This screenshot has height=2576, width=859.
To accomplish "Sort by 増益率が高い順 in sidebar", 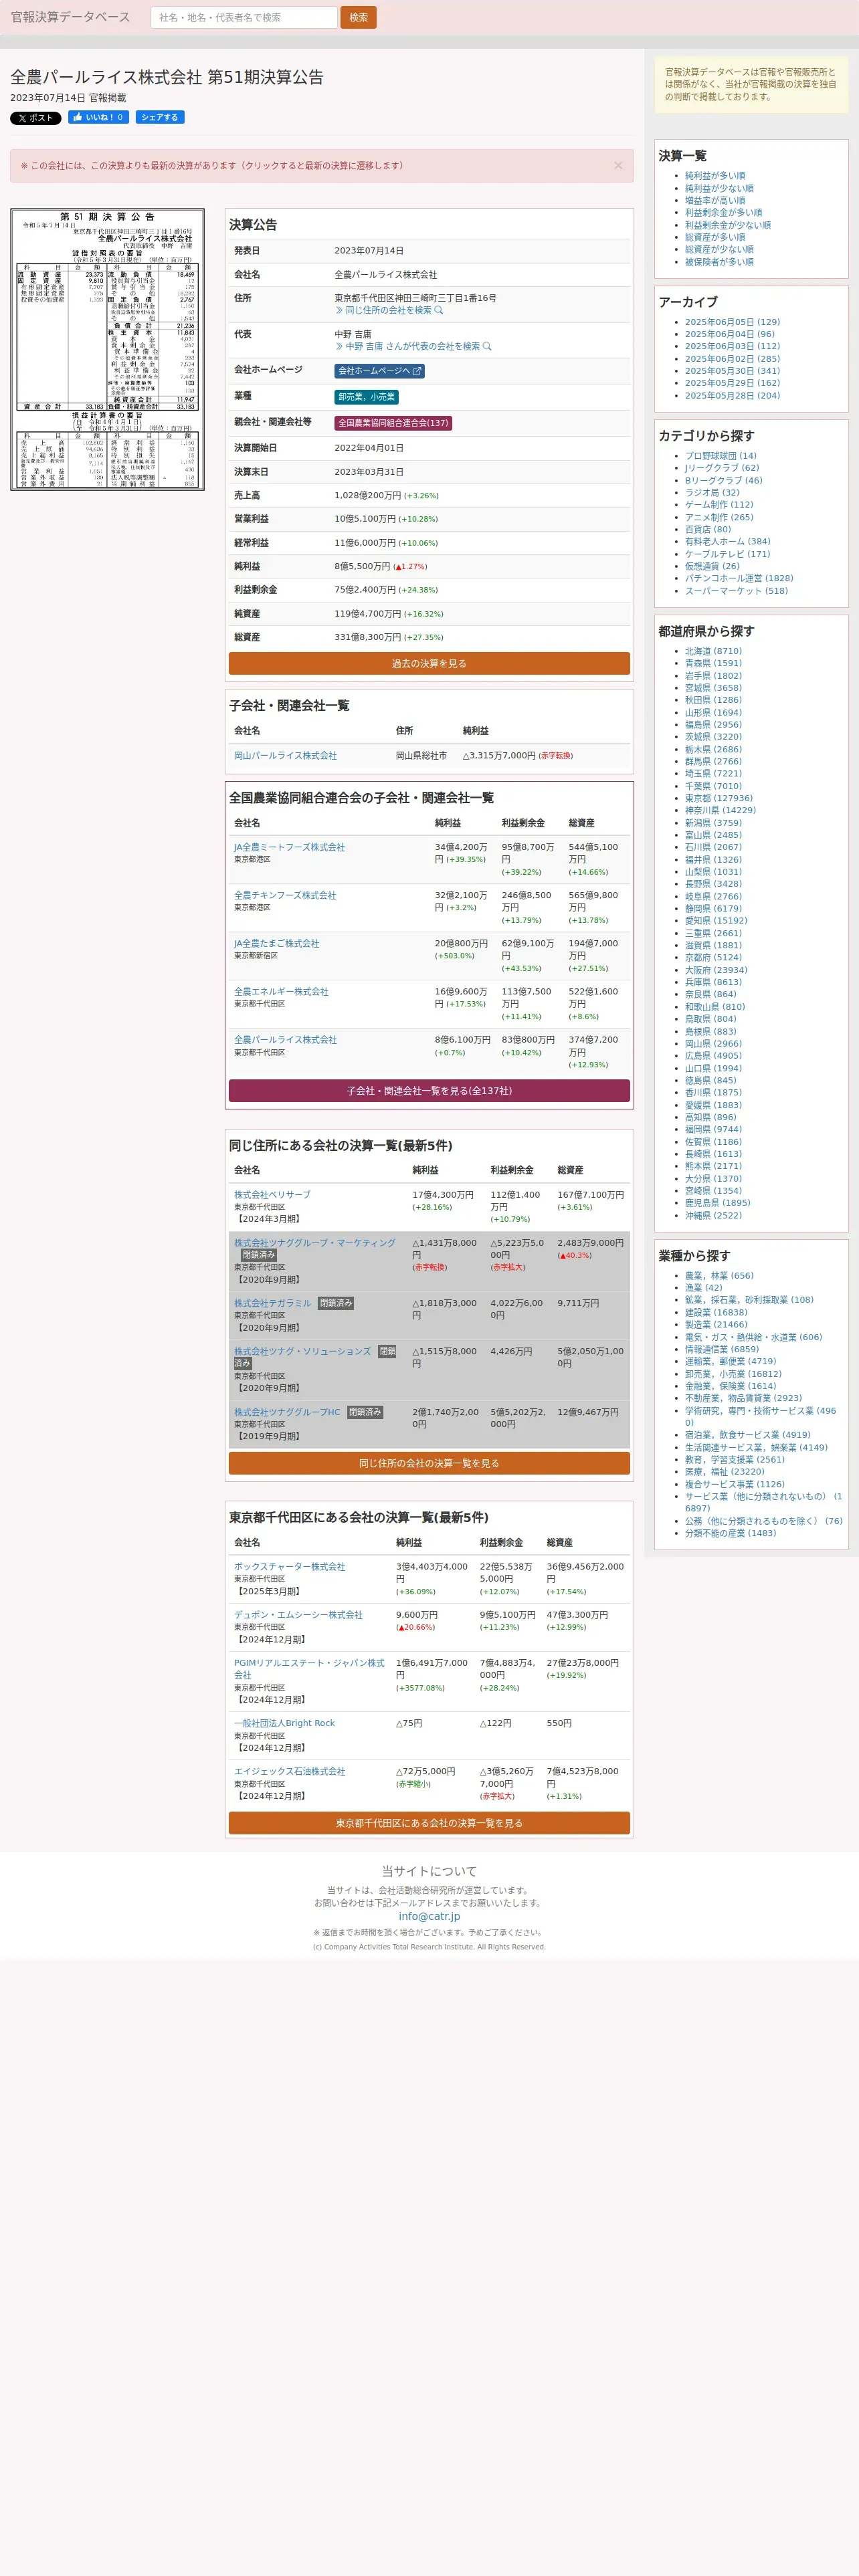I will point(715,200).
